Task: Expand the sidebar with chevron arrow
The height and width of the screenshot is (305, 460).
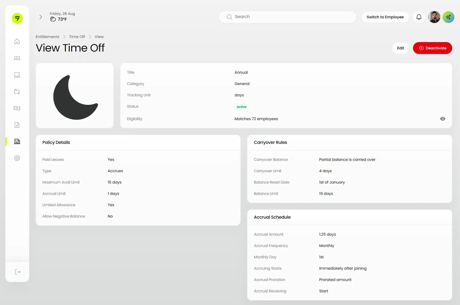Action: 41,17
